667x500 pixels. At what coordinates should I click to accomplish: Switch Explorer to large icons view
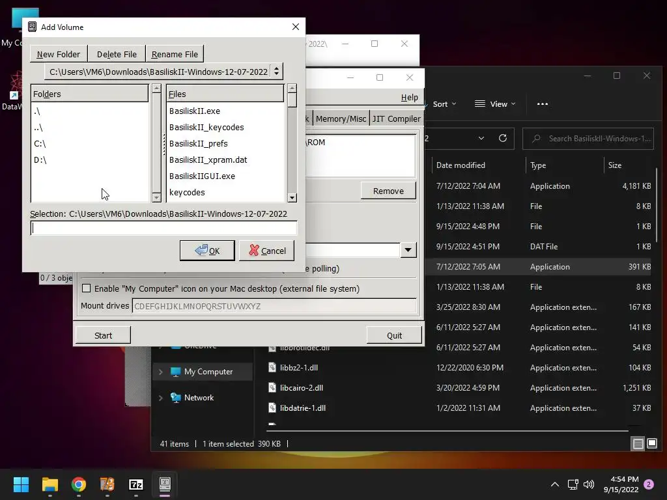(651, 444)
